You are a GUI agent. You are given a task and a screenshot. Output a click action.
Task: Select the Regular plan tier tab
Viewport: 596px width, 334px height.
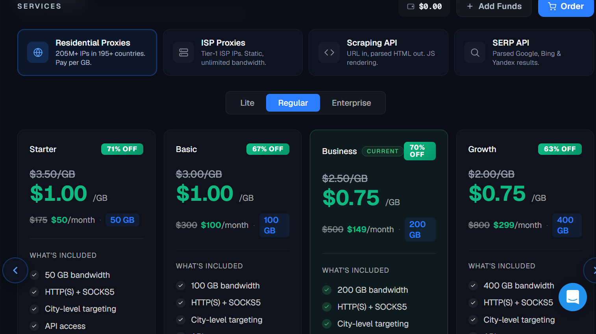coord(293,103)
